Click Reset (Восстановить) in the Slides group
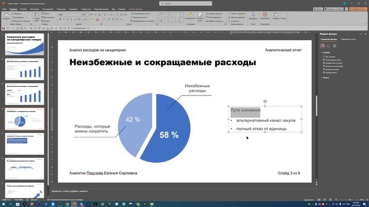Screen dimensions: 369x207 pyautogui.click(x=48, y=17)
